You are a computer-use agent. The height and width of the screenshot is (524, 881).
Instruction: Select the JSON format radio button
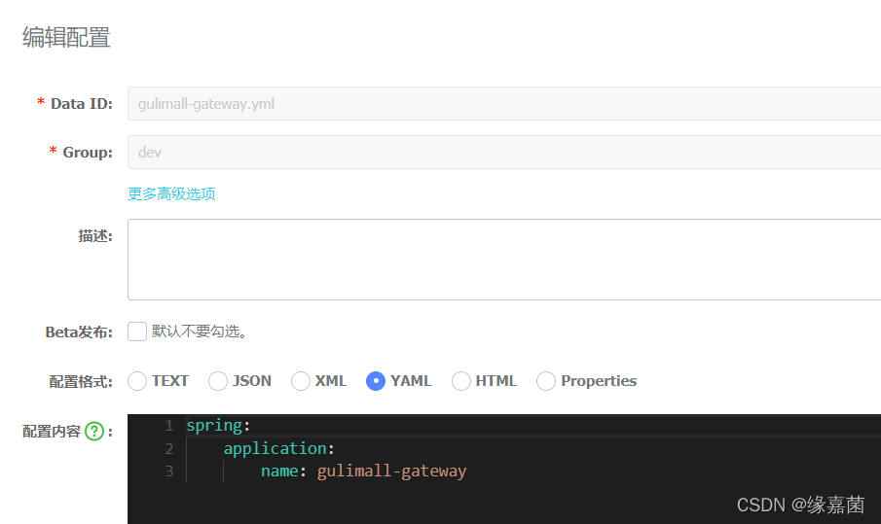218,381
